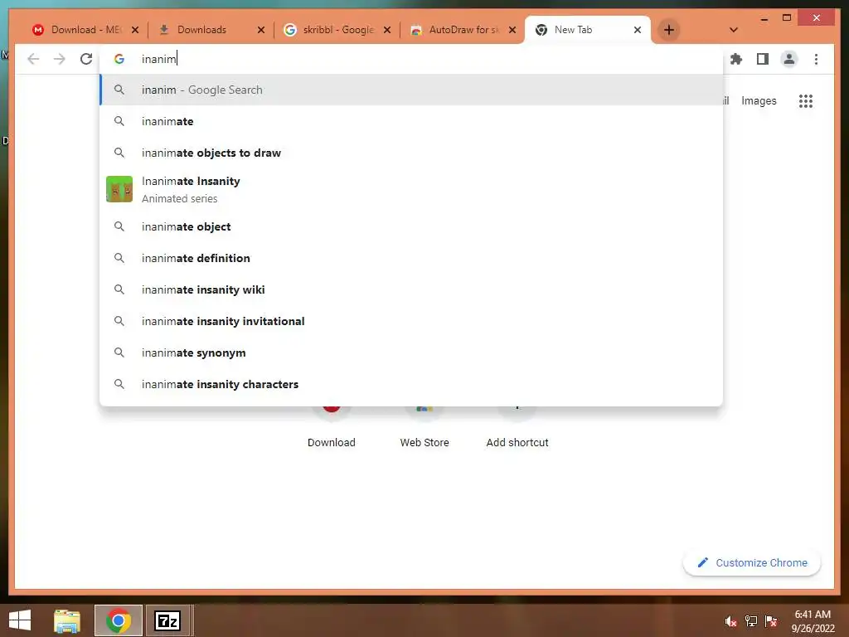849x637 pixels.
Task: Click the Chrome taskbar icon
Action: coord(119,620)
